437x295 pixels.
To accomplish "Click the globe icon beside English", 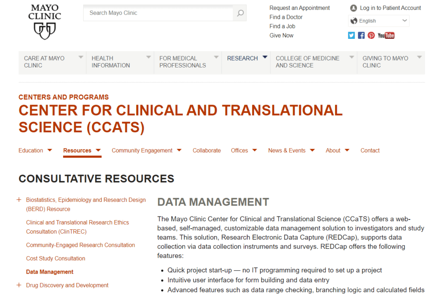I will click(354, 20).
